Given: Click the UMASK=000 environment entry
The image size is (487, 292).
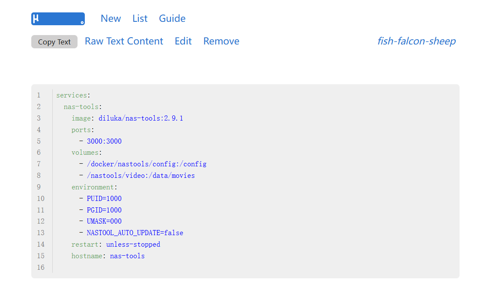Looking at the screenshot, I should [104, 221].
